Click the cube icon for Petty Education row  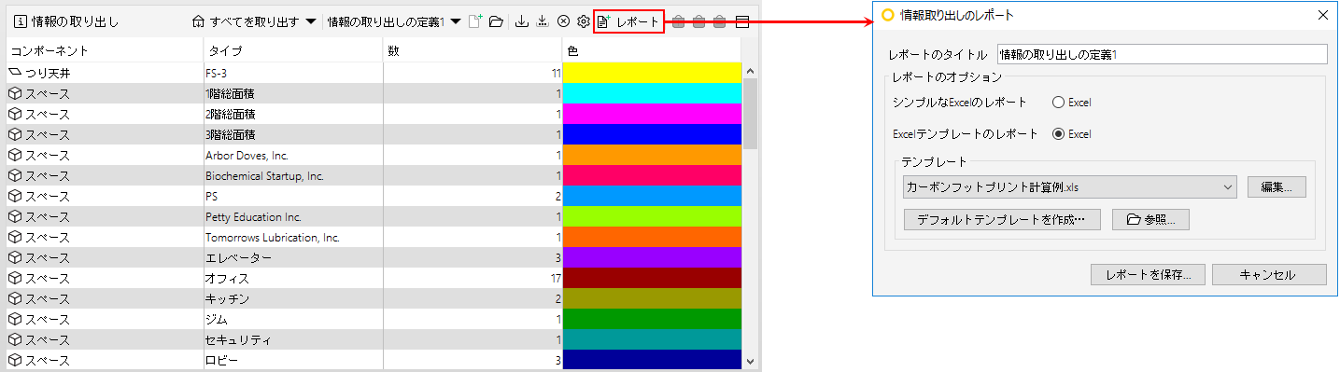[x=15, y=216]
